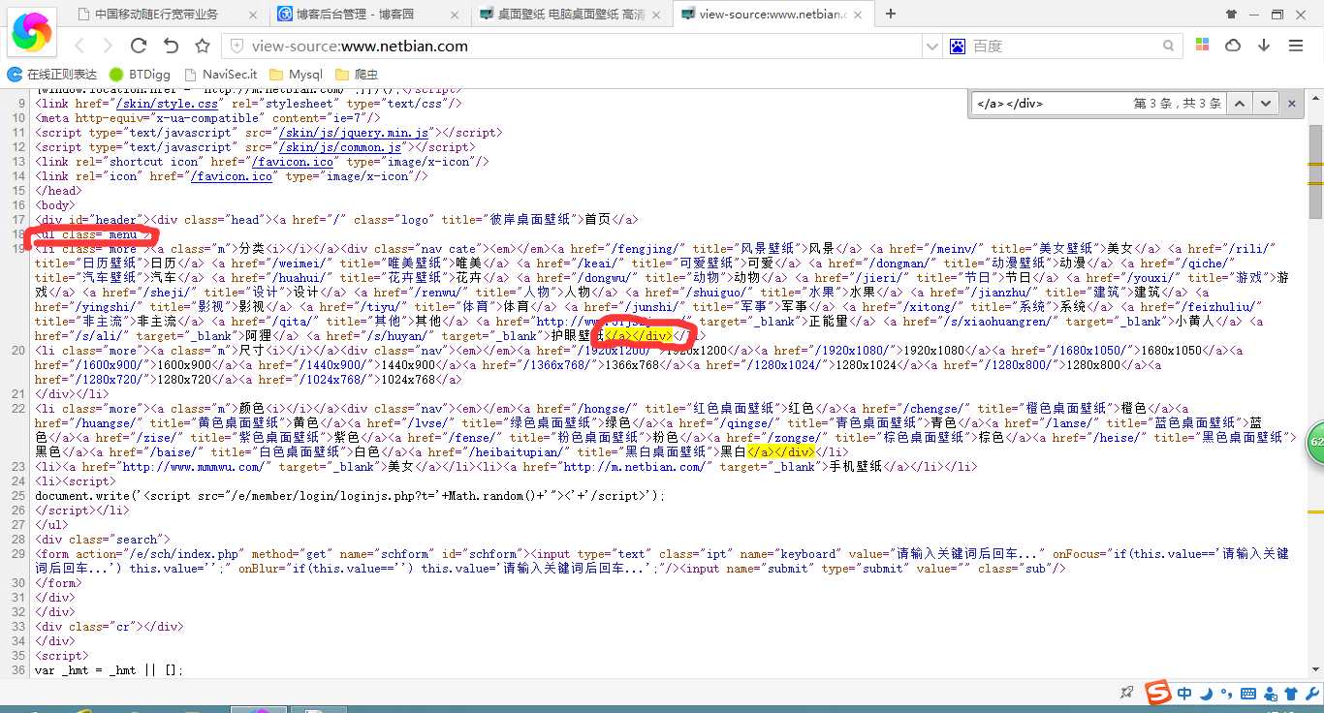Toggle Chinese/English mode 中 icon
The height and width of the screenshot is (713, 1324).
pyautogui.click(x=1185, y=694)
